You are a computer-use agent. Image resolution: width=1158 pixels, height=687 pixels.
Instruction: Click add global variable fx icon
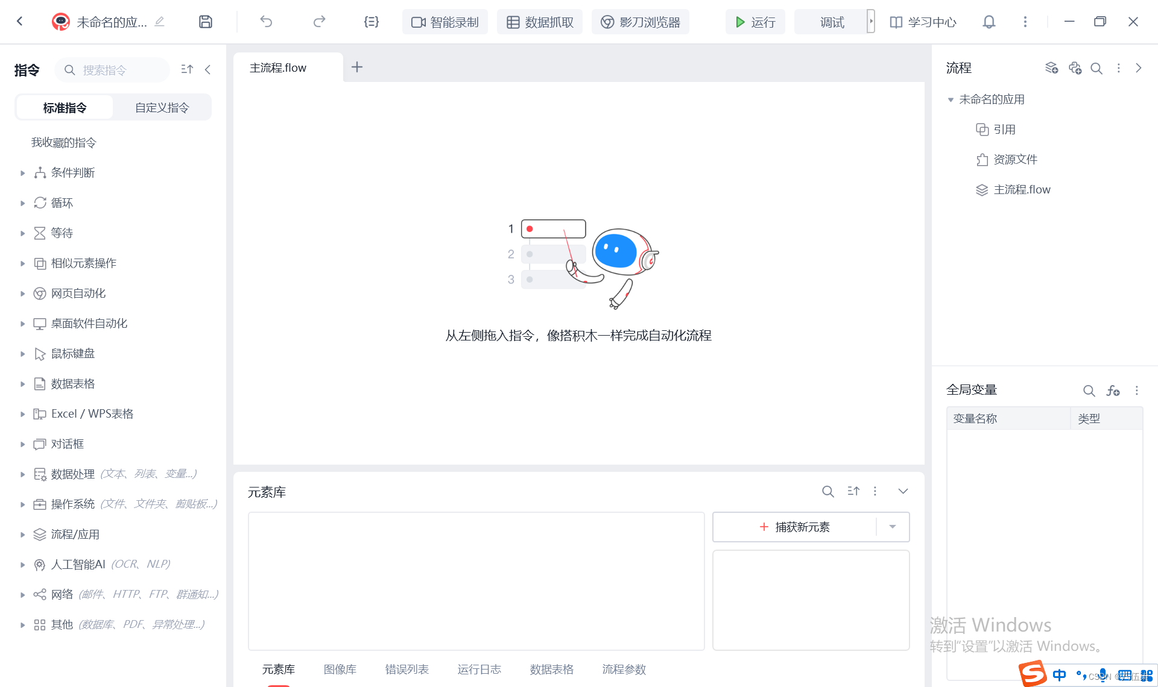(1113, 391)
